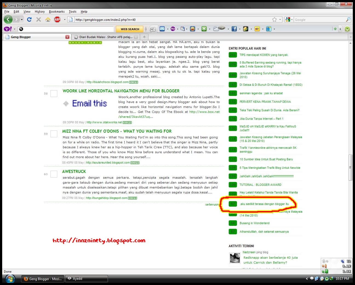This screenshot has width=355, height=285.
Task: Open the AWESTRUCK post title link
Action: click(74, 172)
